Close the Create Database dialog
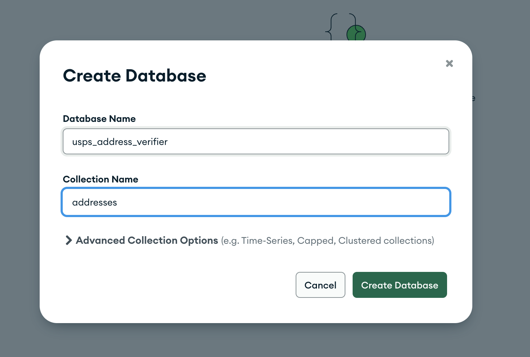This screenshot has width=530, height=357. pyautogui.click(x=449, y=63)
